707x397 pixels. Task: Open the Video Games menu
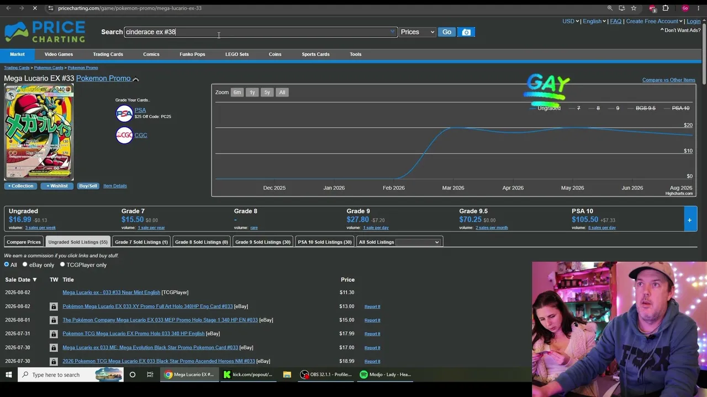pos(59,54)
